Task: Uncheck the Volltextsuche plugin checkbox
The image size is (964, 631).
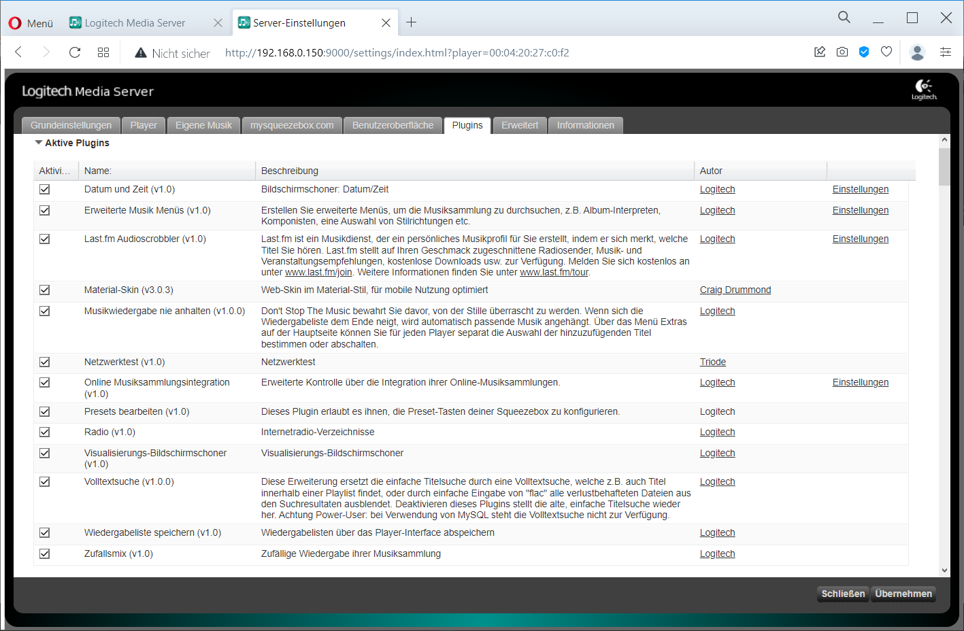Action: click(45, 482)
